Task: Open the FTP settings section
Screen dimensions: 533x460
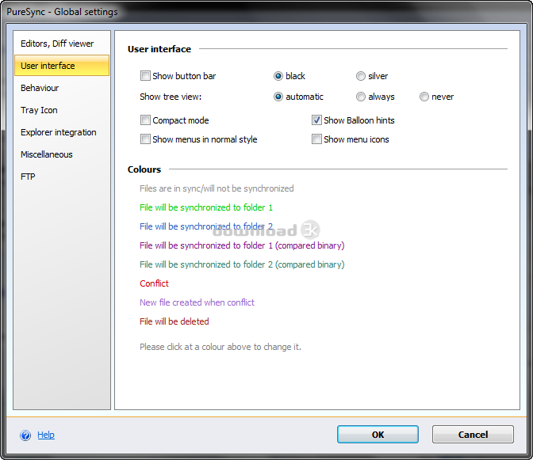Action: click(x=28, y=177)
